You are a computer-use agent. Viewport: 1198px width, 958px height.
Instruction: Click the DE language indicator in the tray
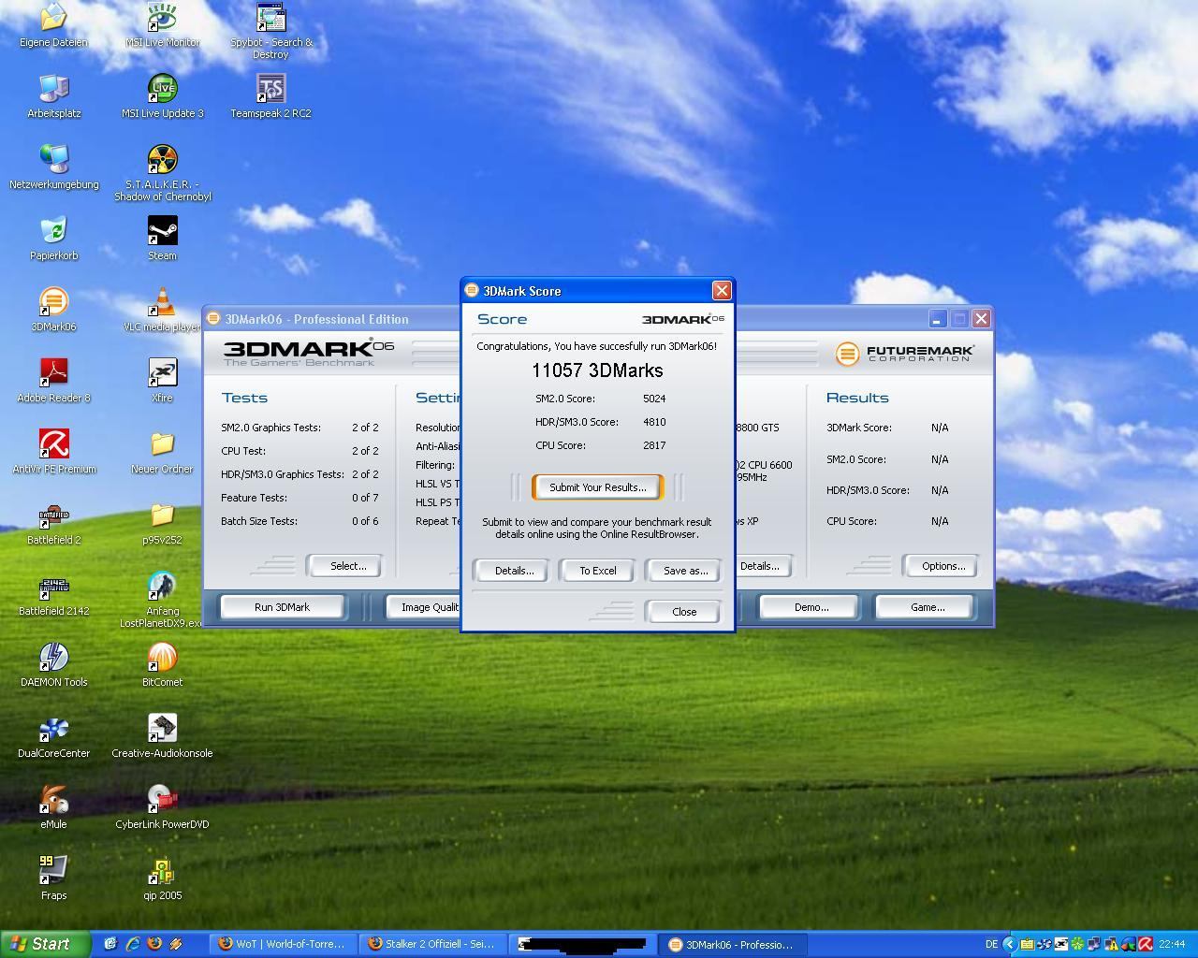991,944
